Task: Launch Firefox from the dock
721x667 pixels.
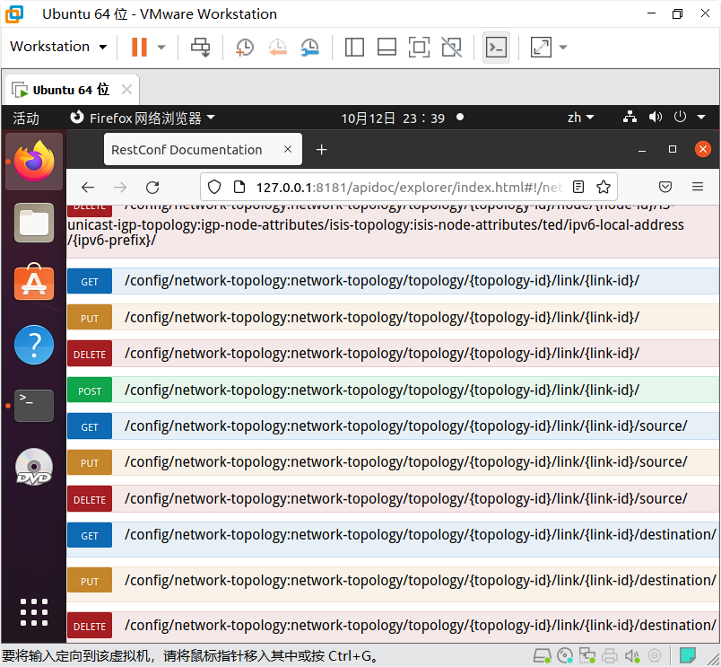Action: click(34, 162)
